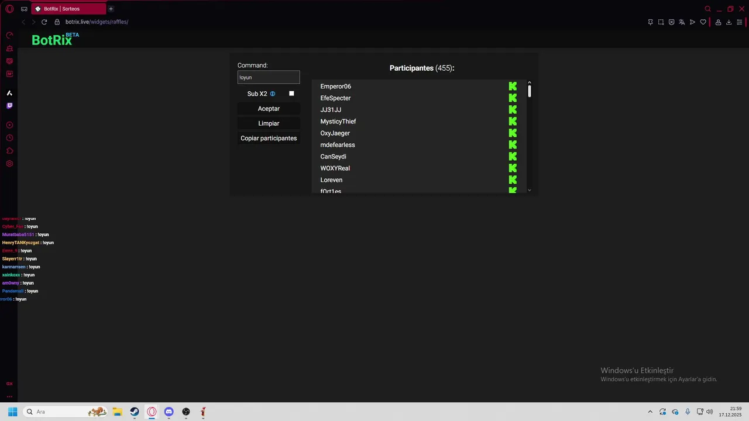
Task: Open OBS Studio from taskbar
Action: pos(186,412)
